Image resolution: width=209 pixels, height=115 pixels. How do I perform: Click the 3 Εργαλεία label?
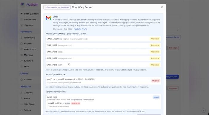click(x=57, y=29)
